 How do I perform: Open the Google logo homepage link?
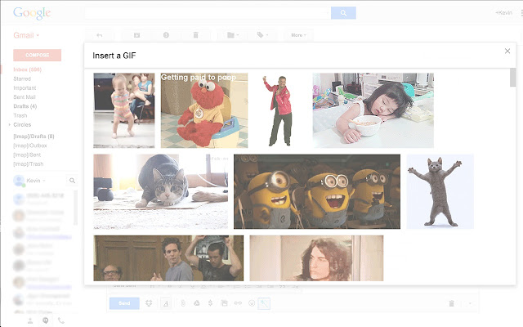32,13
